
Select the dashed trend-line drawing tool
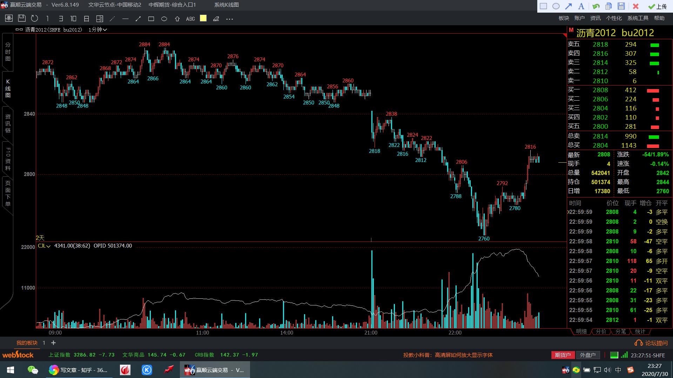tap(112, 19)
